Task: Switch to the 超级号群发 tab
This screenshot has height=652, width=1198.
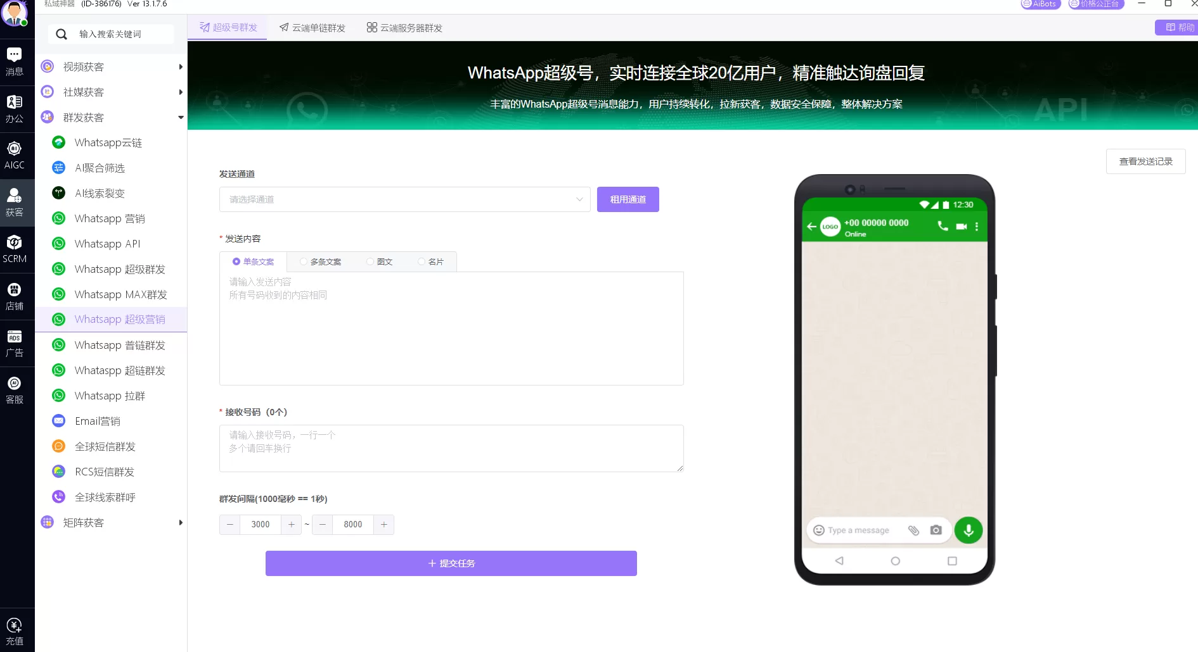Action: point(228,28)
